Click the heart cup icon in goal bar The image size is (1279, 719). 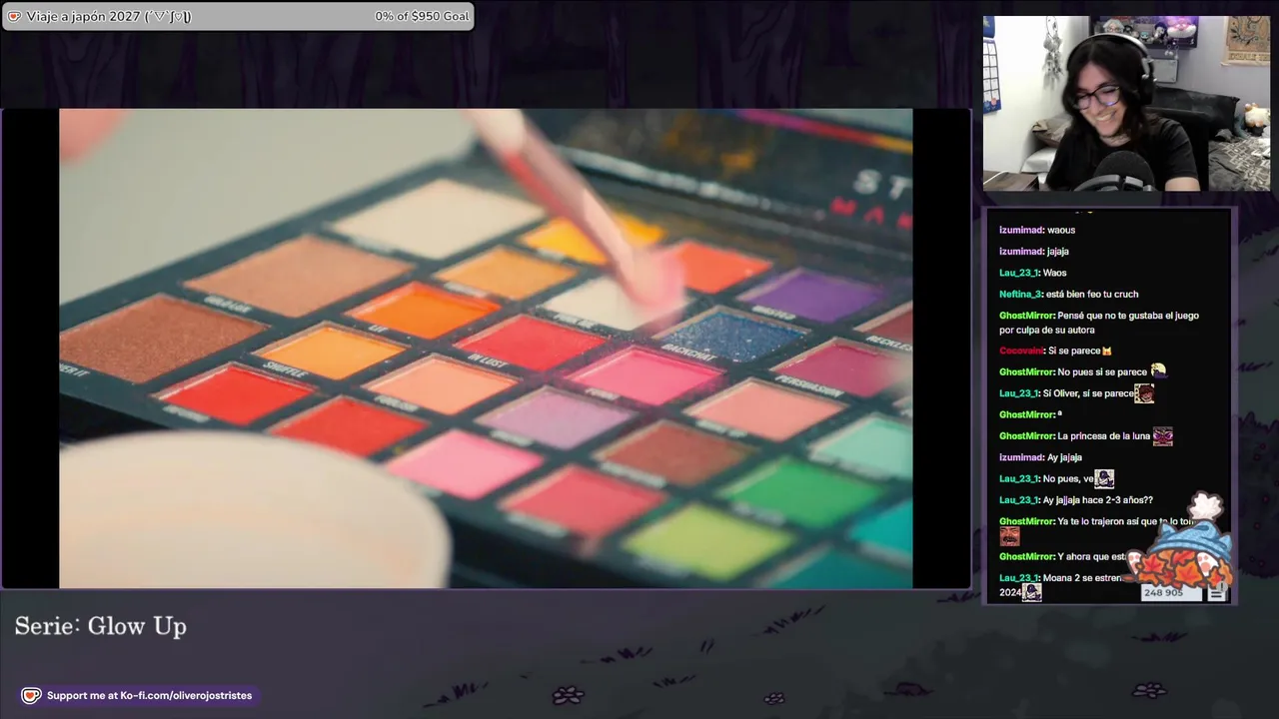[14, 16]
